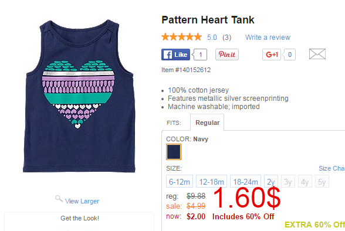Image resolution: width=345 pixels, height=231 pixels.
Task: Open the Write a review link
Action: point(268,38)
